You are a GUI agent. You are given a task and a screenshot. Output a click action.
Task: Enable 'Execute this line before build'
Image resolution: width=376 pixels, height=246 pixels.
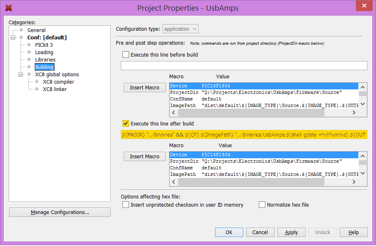pyautogui.click(x=126, y=55)
